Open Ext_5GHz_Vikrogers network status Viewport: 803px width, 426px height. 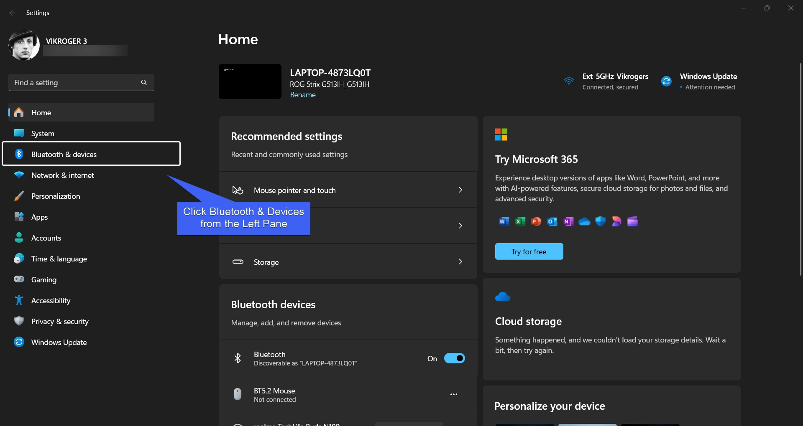[x=606, y=81]
